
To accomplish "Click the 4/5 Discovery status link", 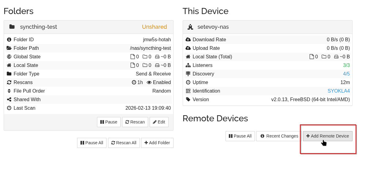I will 346,74.
